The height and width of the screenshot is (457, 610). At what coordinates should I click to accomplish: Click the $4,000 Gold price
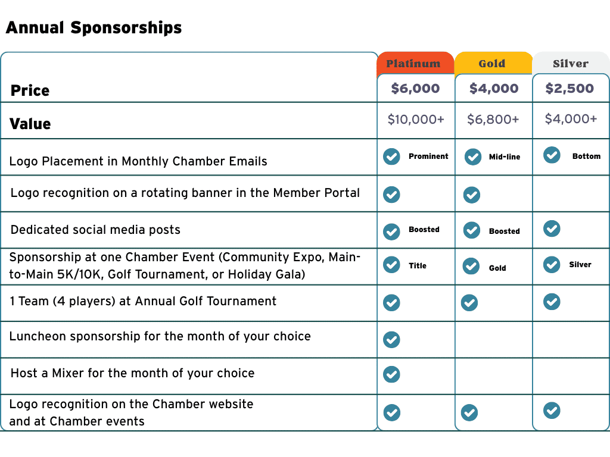pyautogui.click(x=494, y=89)
